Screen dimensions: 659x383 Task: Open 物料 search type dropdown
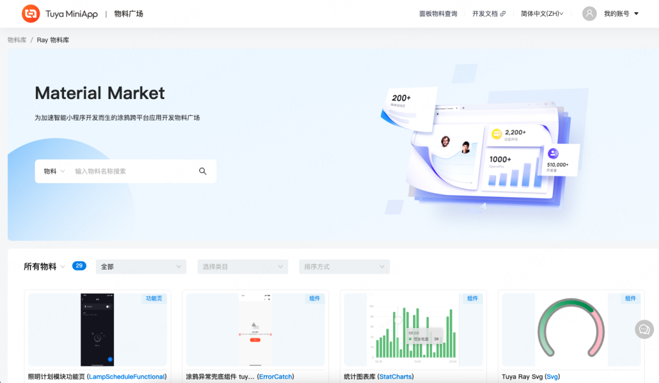pyautogui.click(x=54, y=171)
